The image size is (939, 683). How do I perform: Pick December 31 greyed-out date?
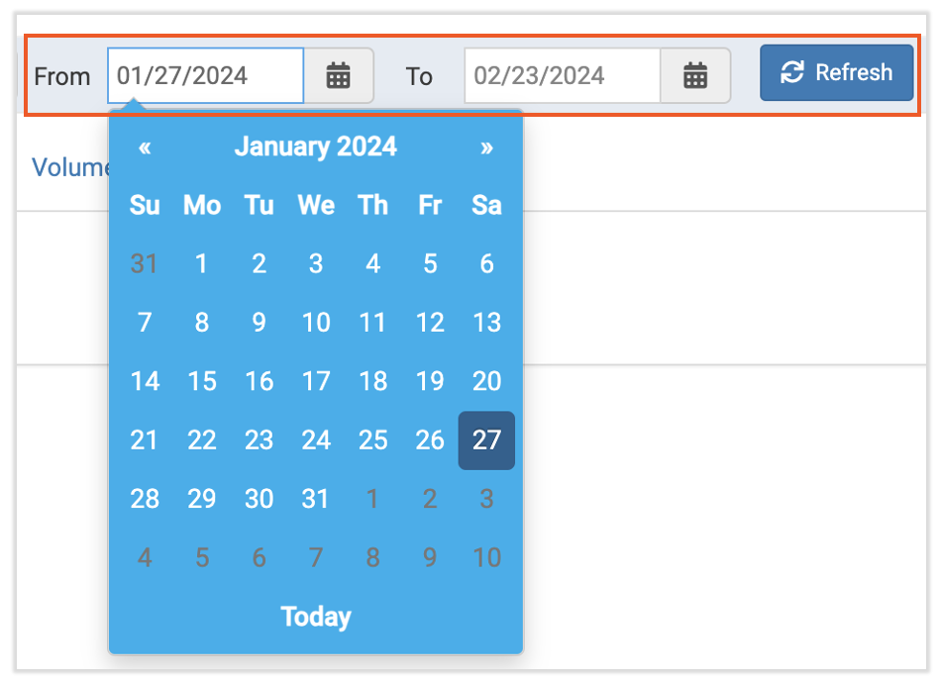[x=145, y=264]
